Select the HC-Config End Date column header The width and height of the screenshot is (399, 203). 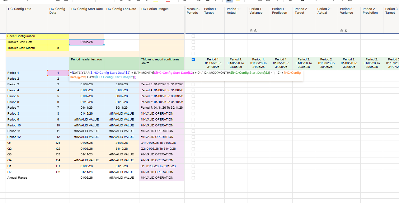click(122, 20)
